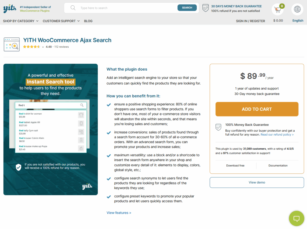Click the English language globe icon
The image size is (307, 229).
(x=297, y=10)
